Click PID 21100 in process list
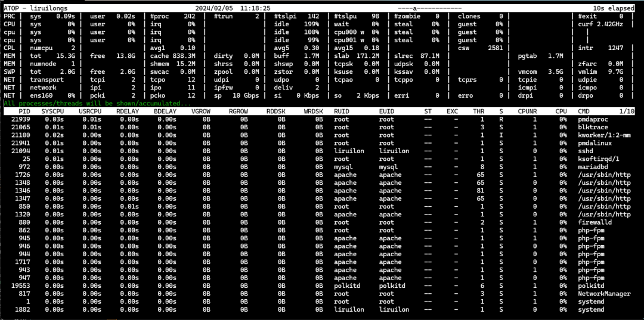 (20, 135)
